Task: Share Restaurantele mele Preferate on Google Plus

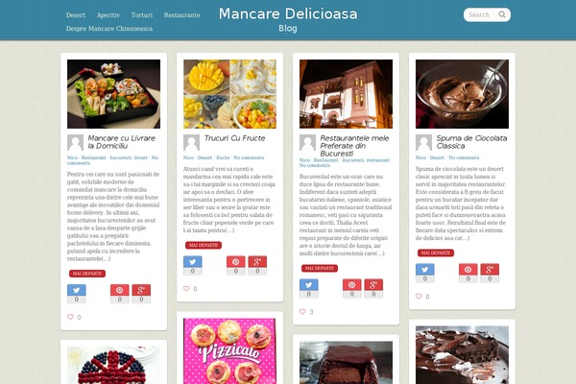Action: (373, 288)
